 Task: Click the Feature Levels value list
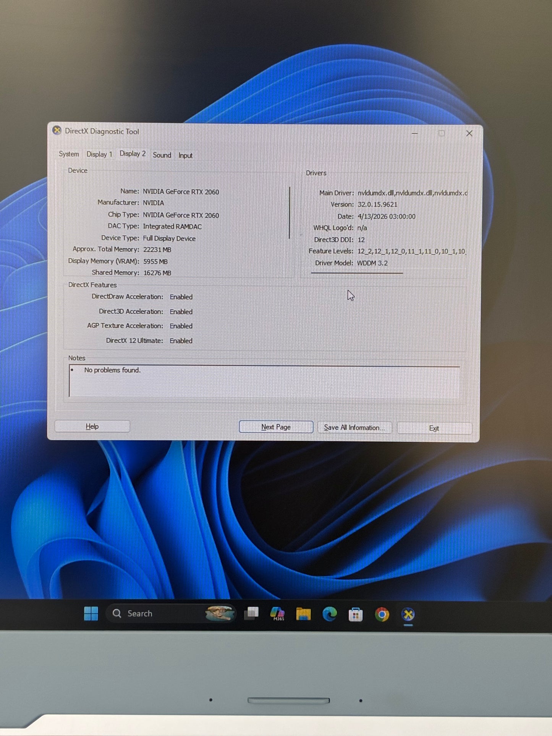pos(411,251)
